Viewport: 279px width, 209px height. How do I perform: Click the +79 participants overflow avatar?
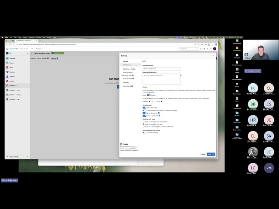[269, 168]
